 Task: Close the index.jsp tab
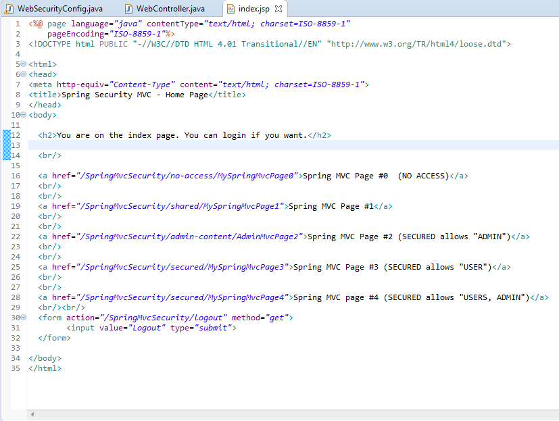[278, 9]
